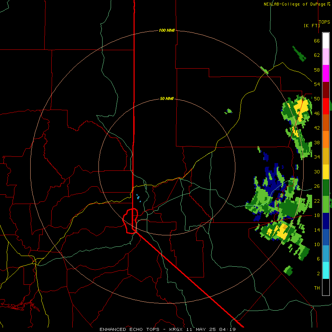The width and height of the screenshot is (332, 332).
Task: Click the white swatch in the tops legend
Action: click(326, 41)
